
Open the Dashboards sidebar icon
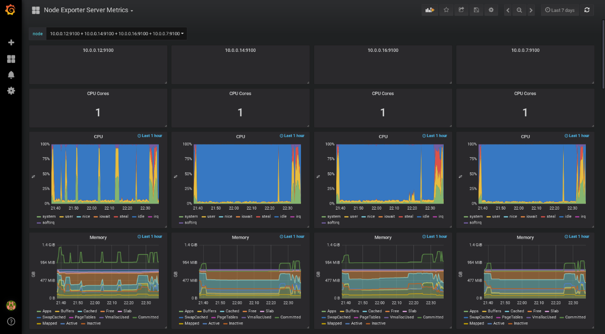tap(11, 59)
